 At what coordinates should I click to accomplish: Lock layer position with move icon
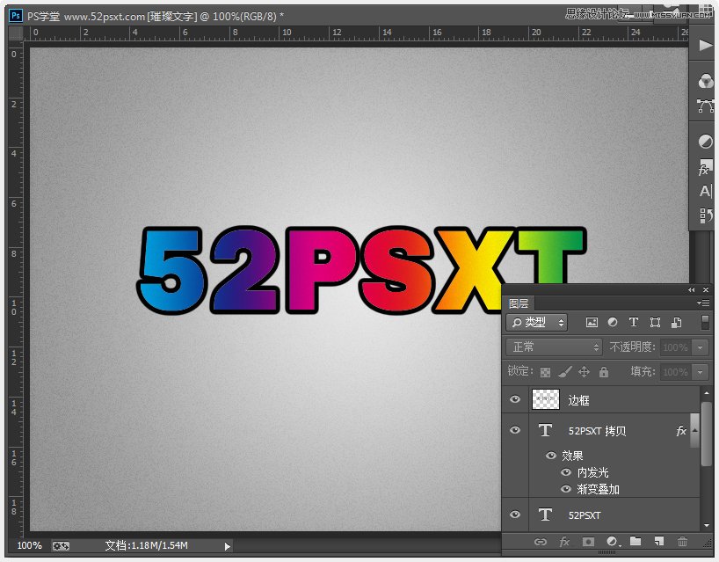click(584, 372)
